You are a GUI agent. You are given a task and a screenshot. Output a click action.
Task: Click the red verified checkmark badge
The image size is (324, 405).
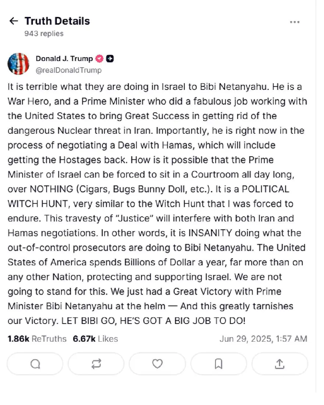point(99,59)
